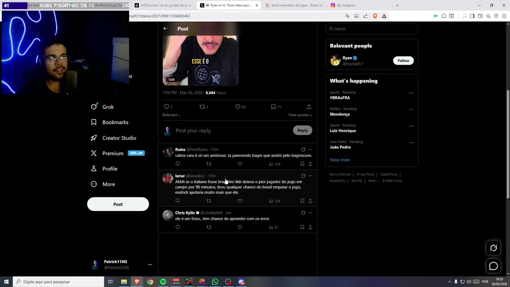Bookmark the main post with 11 bookmarks
This screenshot has height=287, width=510.
276,107
